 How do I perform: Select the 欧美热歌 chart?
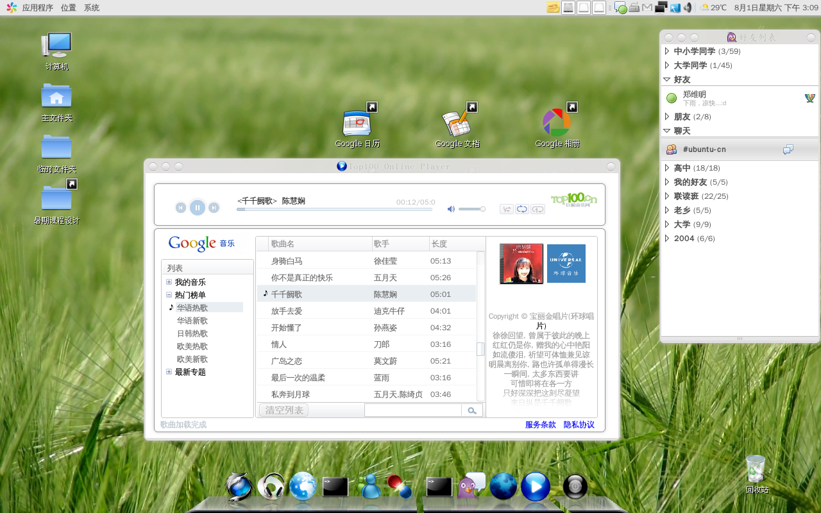pyautogui.click(x=192, y=346)
